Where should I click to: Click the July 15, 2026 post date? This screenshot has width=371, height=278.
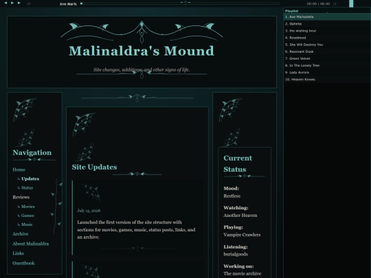(x=89, y=211)
